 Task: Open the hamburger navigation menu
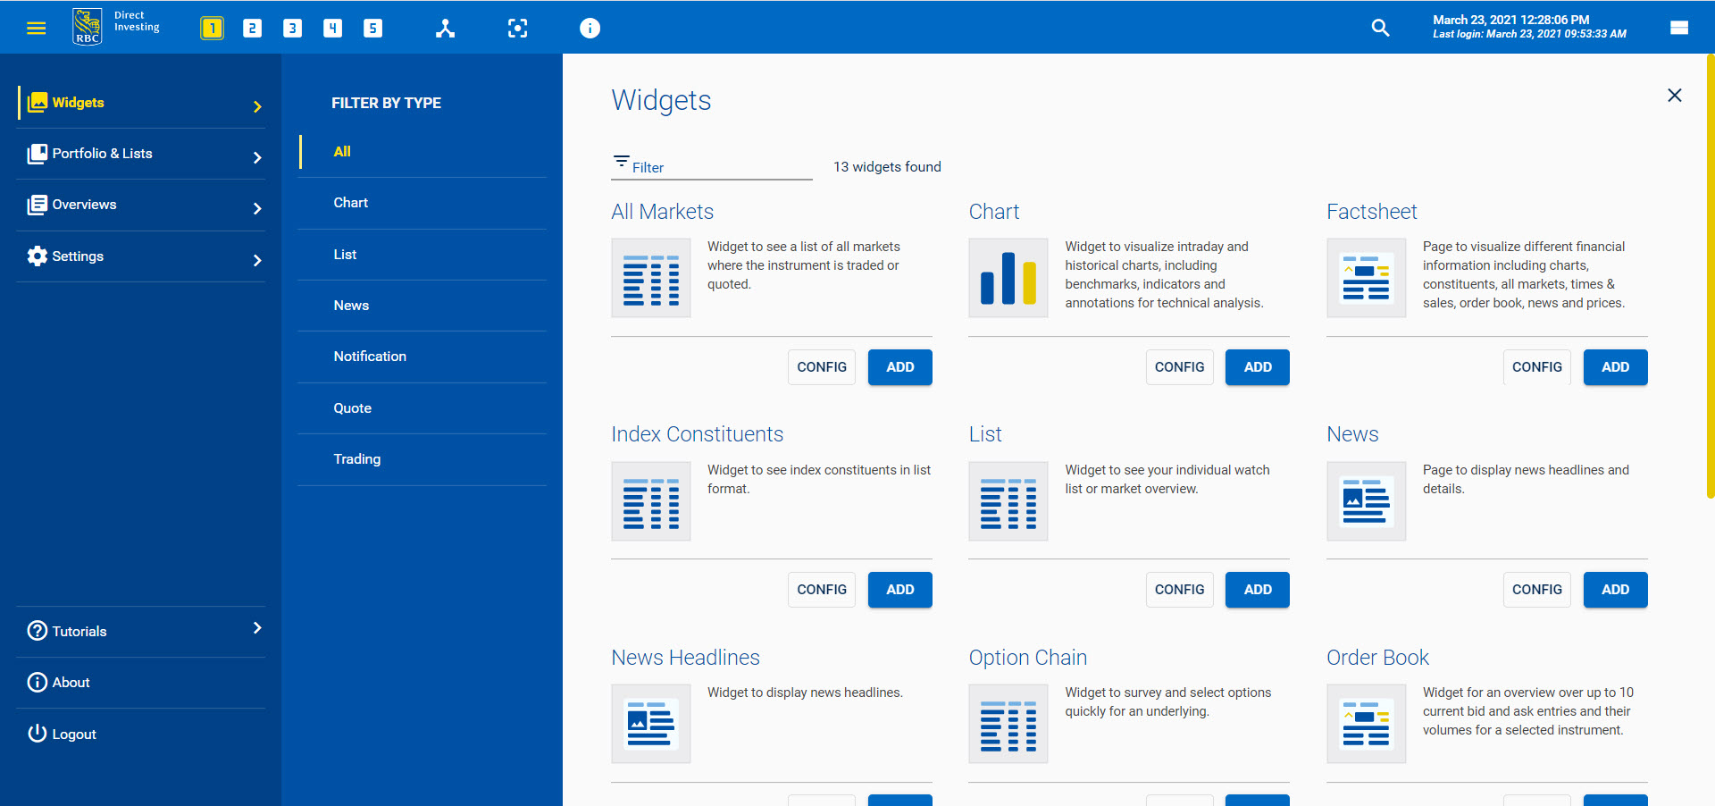point(37,28)
